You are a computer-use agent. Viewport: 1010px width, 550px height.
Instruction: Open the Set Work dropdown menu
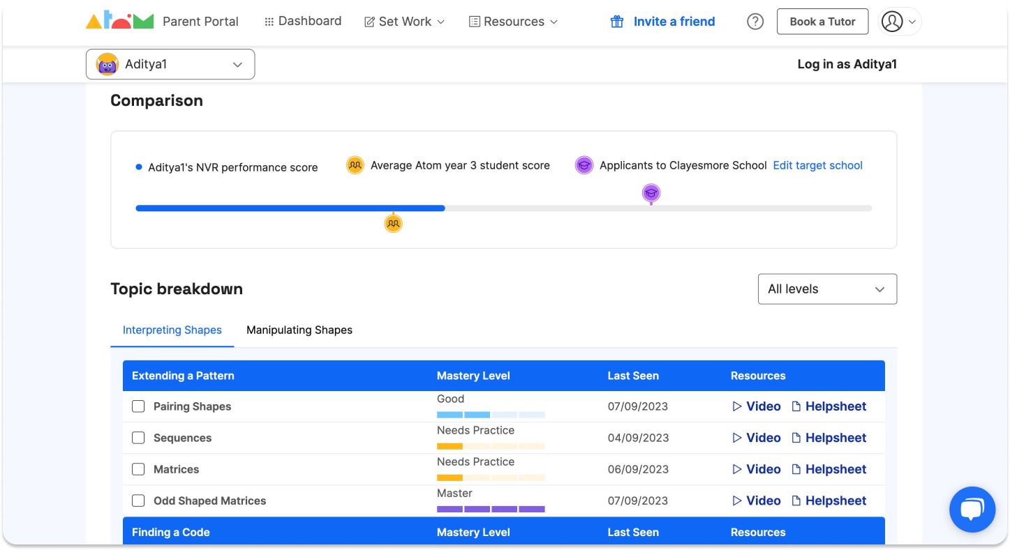pos(403,22)
